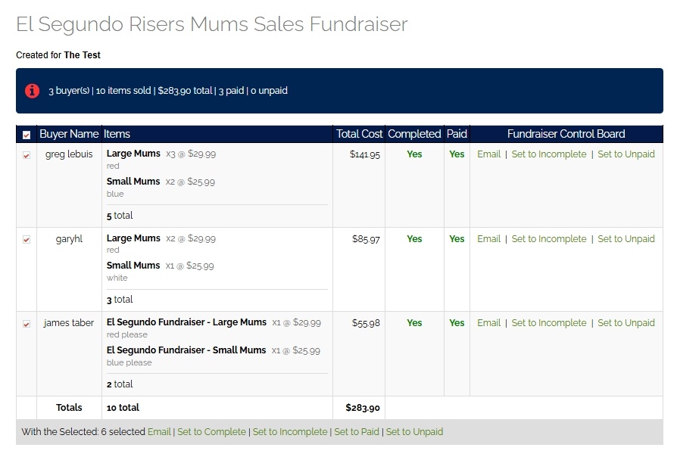Set selected orders to Incomplete
677x457 pixels.
click(290, 431)
